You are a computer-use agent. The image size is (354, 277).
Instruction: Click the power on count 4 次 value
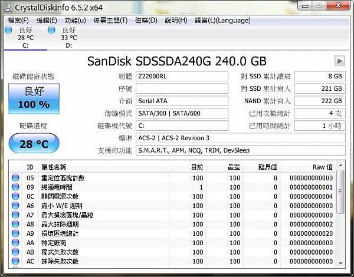(320, 113)
